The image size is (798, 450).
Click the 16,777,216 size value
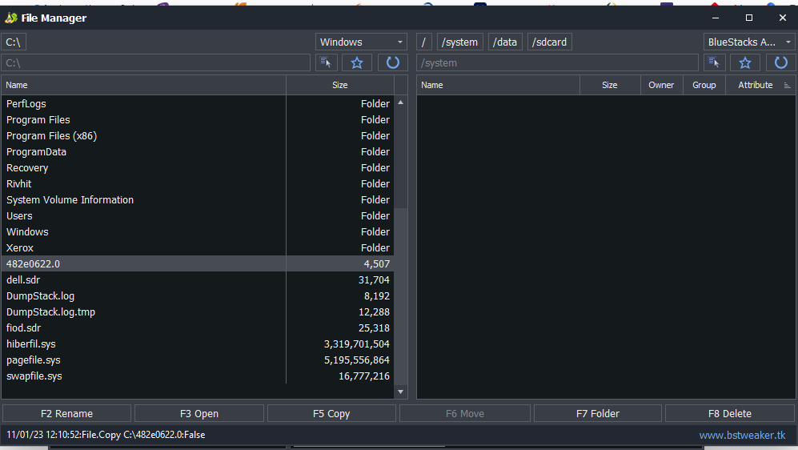pos(364,376)
